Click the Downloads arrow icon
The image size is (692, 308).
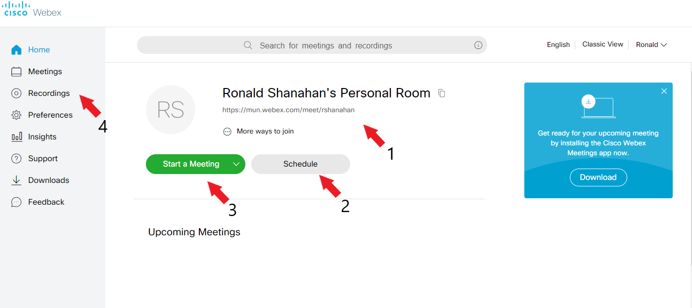click(15, 180)
